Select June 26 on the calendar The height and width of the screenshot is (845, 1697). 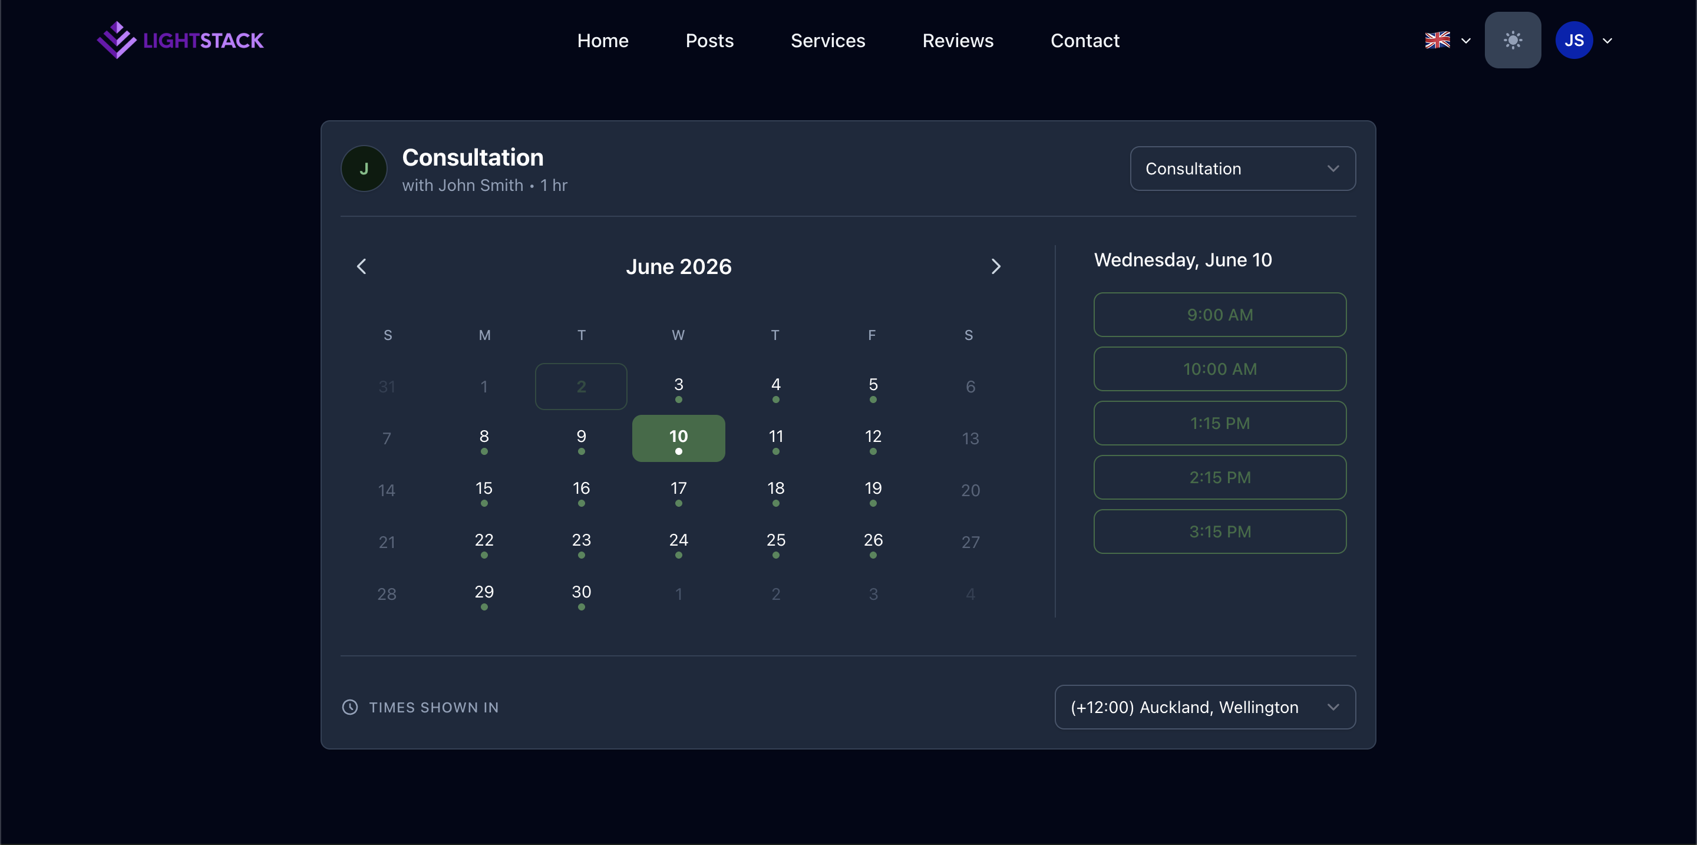(x=873, y=543)
